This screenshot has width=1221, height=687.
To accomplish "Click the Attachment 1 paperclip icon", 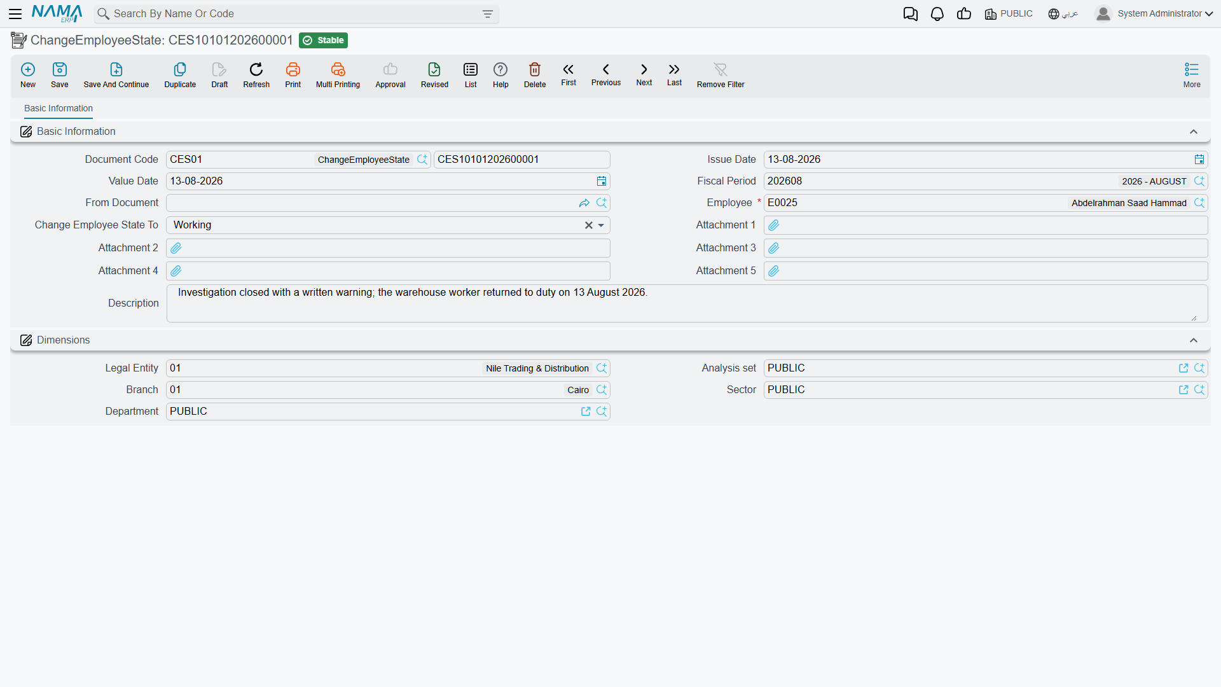I will pyautogui.click(x=774, y=225).
